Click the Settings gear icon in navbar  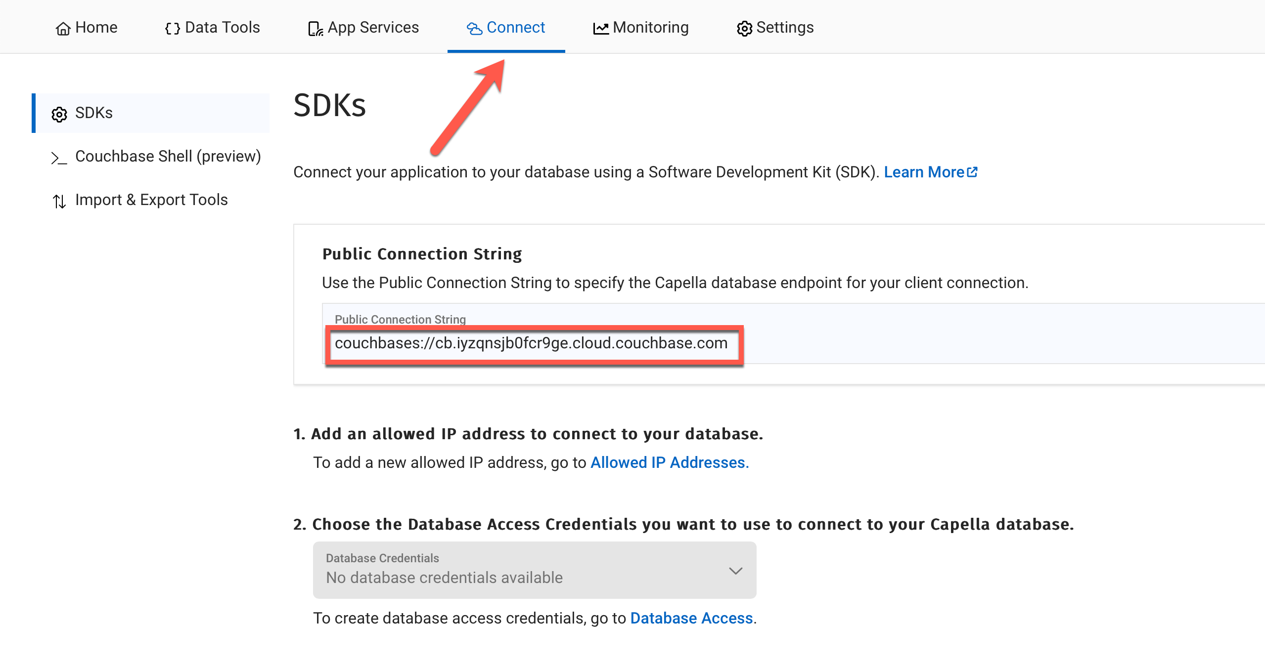(x=744, y=29)
